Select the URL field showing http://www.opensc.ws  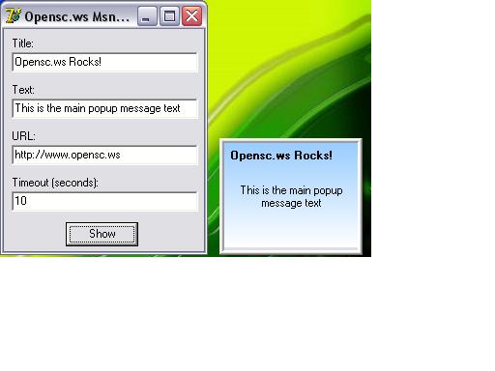tap(104, 155)
